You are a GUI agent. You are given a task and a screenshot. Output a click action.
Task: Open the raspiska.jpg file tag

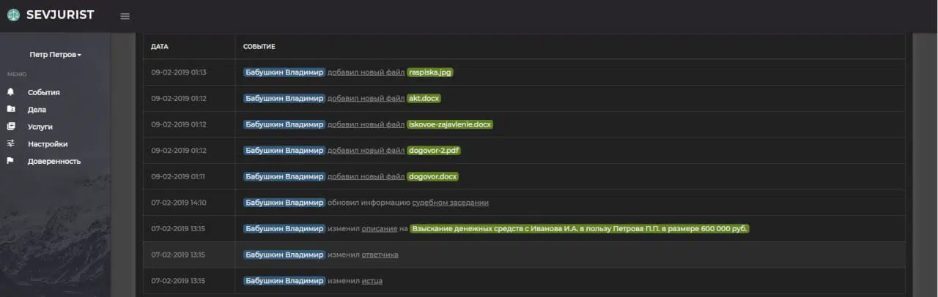click(430, 72)
